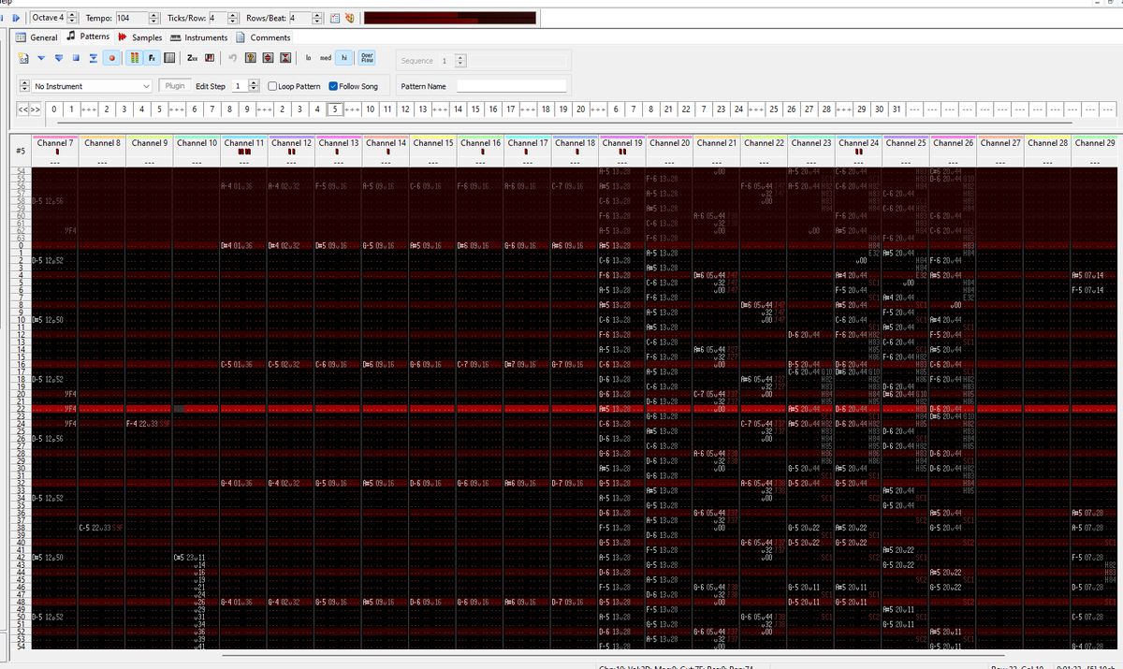Select the Patterns tab

point(89,37)
